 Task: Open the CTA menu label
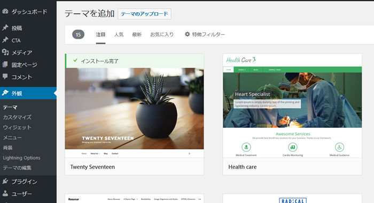[16, 40]
